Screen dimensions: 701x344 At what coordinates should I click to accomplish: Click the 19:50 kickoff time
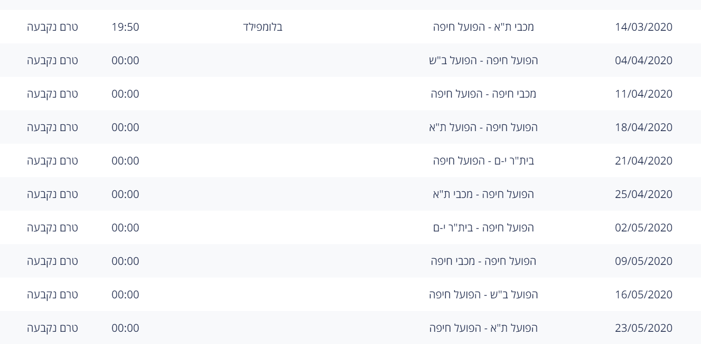[125, 27]
